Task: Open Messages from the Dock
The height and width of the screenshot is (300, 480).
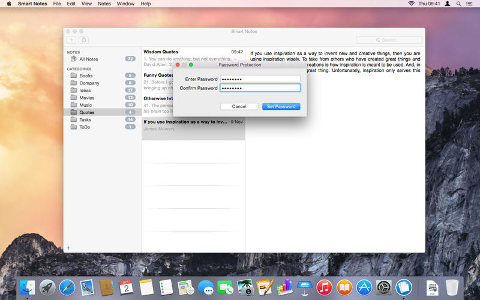Action: point(205,288)
